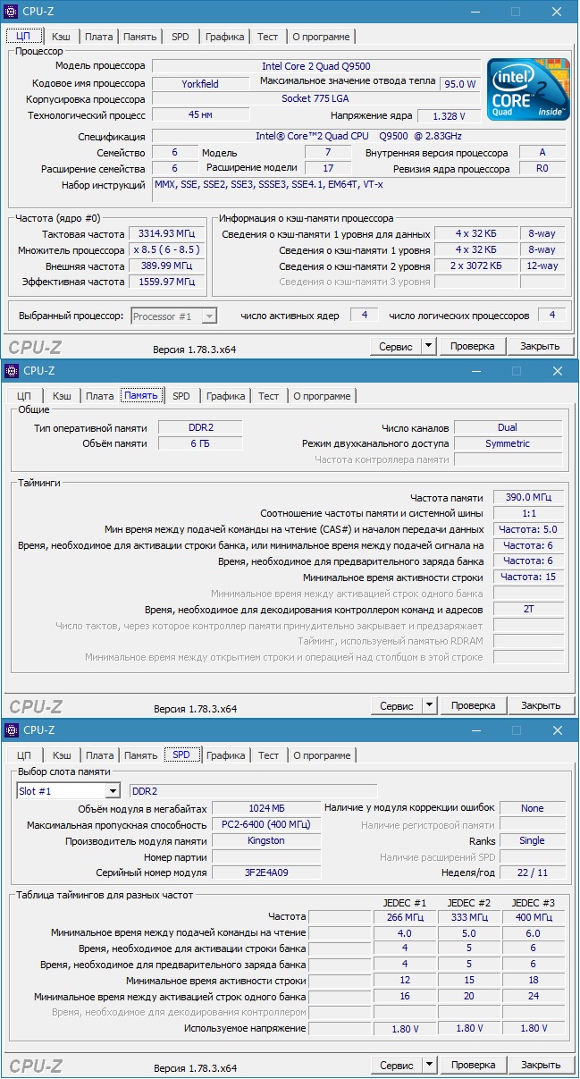This screenshot has width=580, height=1079.
Task: Click the Проверка button in the top ЦП window
Action: point(472,346)
